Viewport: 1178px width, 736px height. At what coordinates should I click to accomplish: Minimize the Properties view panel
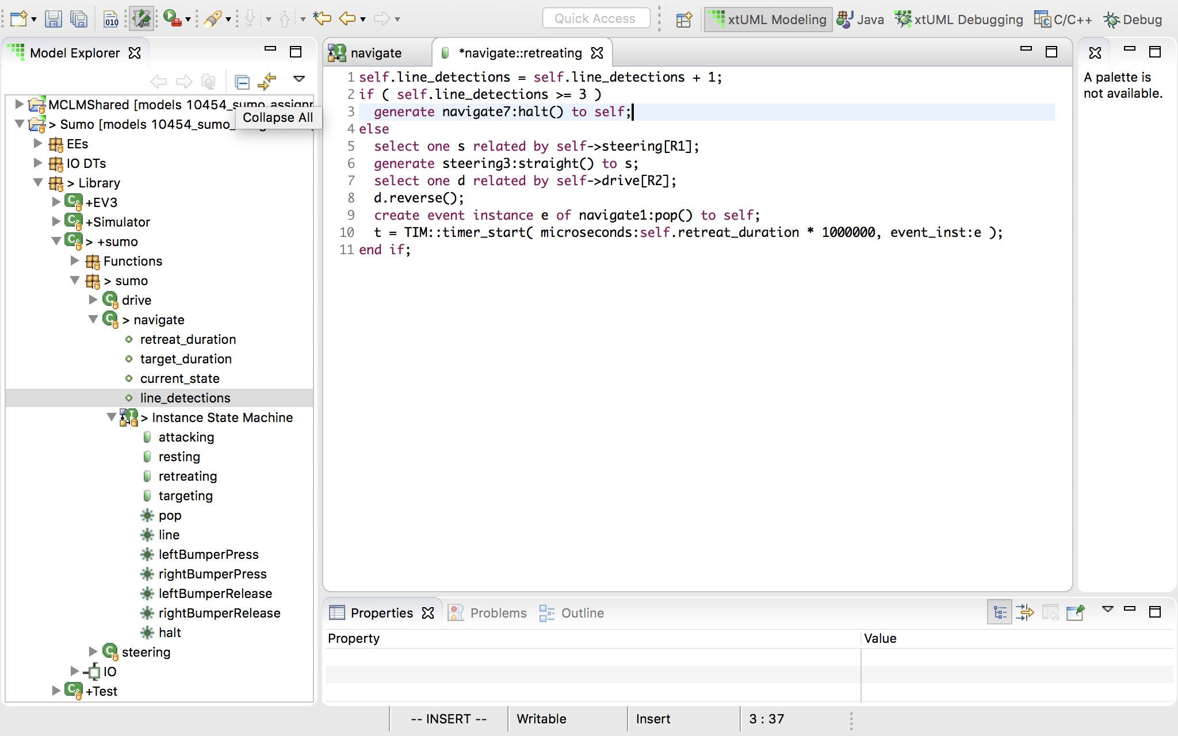[1130, 608]
